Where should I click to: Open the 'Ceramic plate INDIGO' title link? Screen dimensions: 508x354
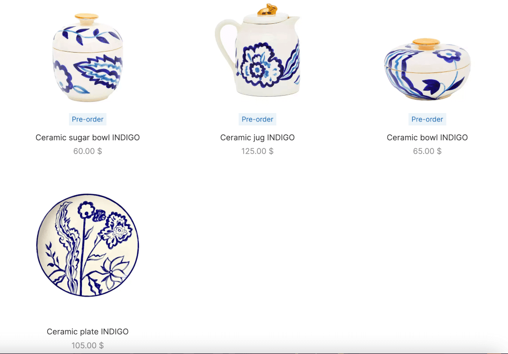point(87,332)
